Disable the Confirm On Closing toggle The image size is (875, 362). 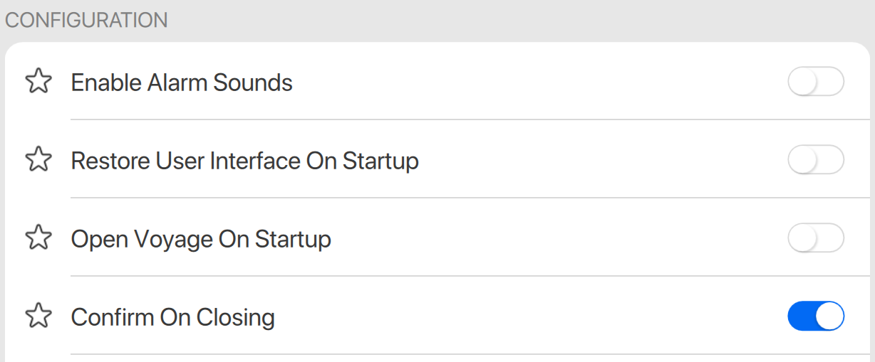pyautogui.click(x=815, y=316)
